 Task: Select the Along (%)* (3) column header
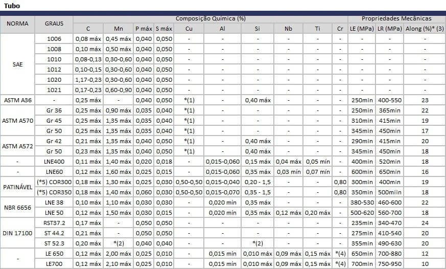point(425,29)
